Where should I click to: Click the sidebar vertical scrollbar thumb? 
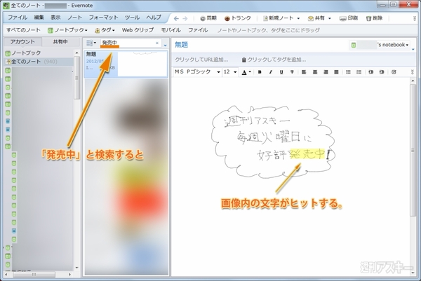[x=76, y=78]
